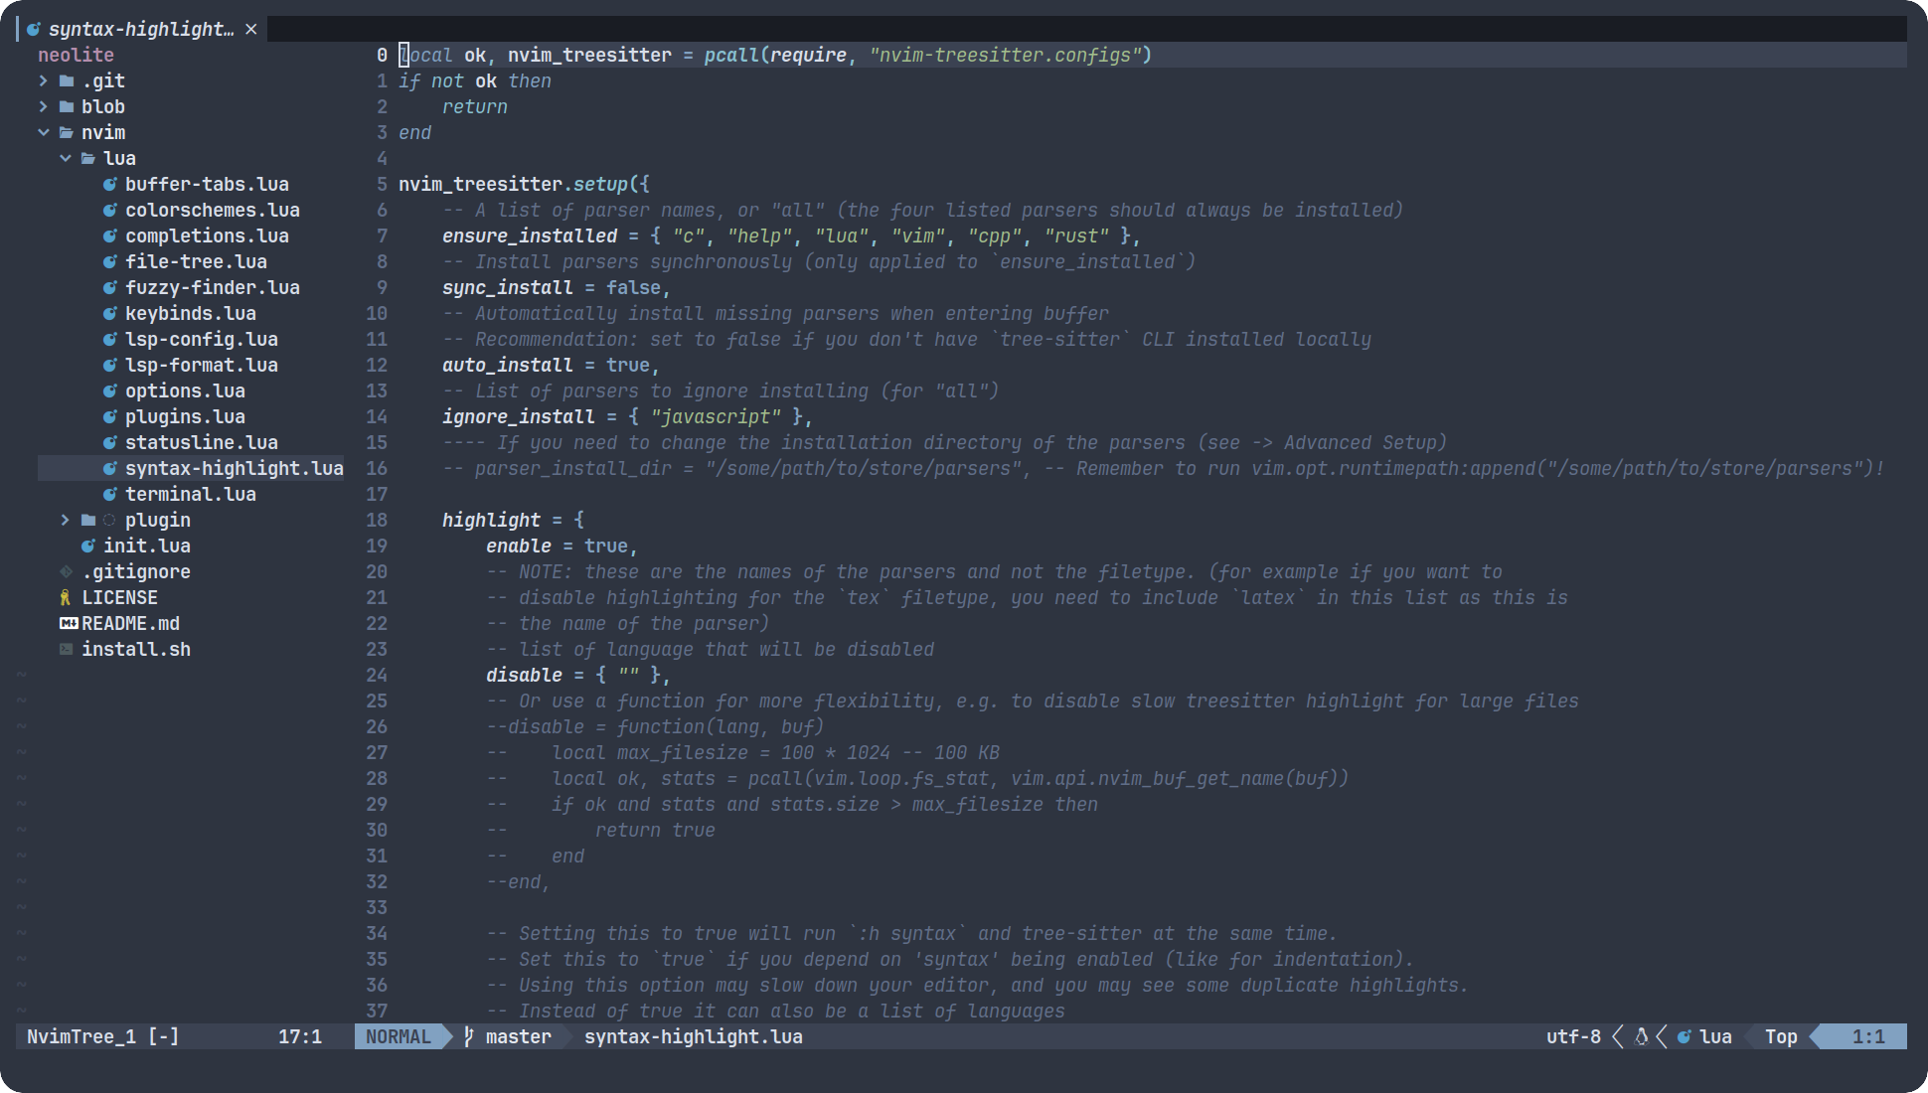Click the lua filetype label in statusline
1928x1093 pixels.
pos(1714,1036)
